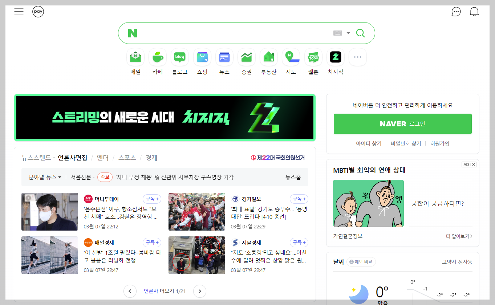495x305 pixels.
Task: Select the 언론사편집 tab
Action: 73,158
